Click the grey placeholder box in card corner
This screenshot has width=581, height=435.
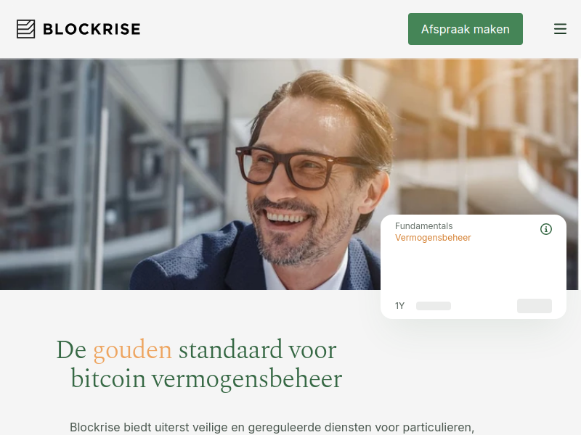535,306
